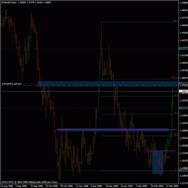Click the '29 Oct 2008' date label
Screen dimensions: 188x188
pos(66,186)
